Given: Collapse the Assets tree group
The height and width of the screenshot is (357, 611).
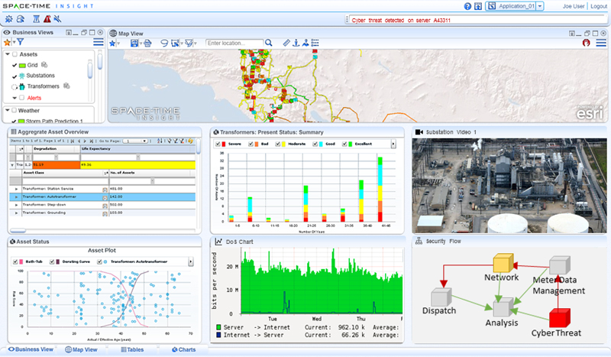Looking at the screenshot, I should (8, 54).
